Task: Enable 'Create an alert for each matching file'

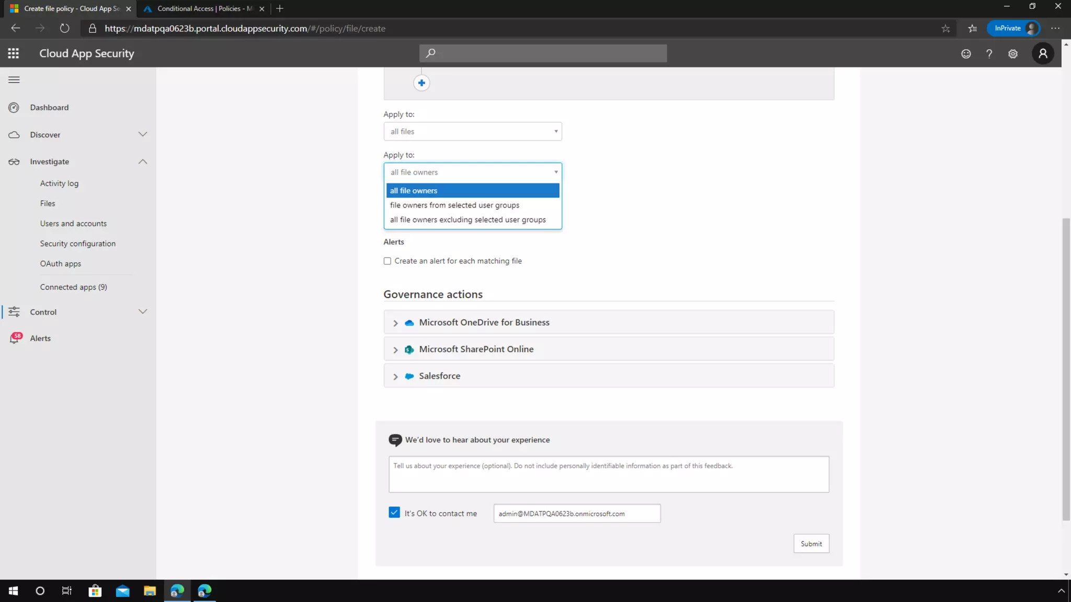Action: click(x=388, y=261)
